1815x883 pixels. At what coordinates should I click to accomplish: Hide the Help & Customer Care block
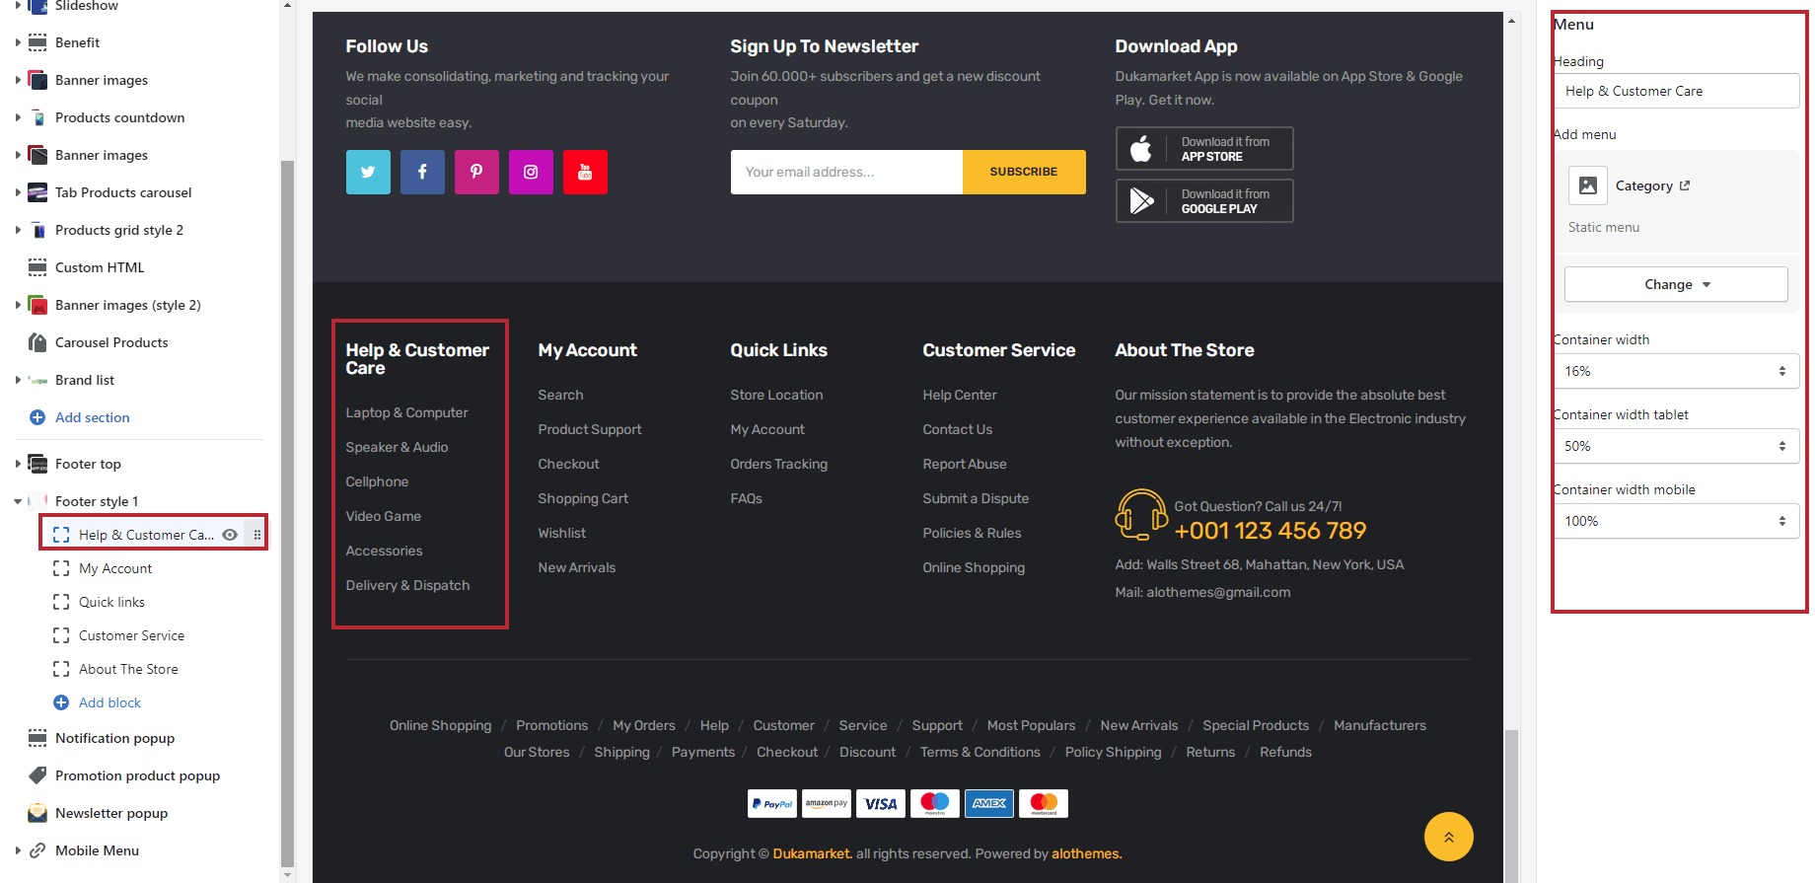tap(230, 535)
